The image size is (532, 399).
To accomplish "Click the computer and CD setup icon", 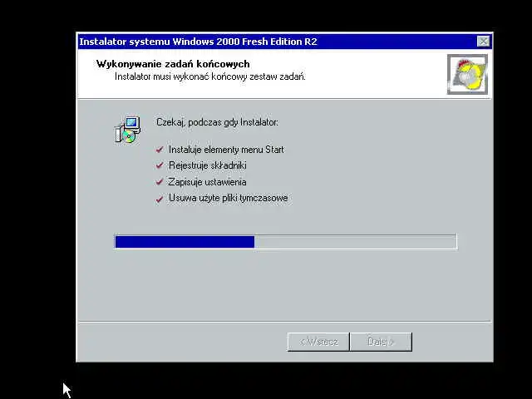I will tap(127, 130).
